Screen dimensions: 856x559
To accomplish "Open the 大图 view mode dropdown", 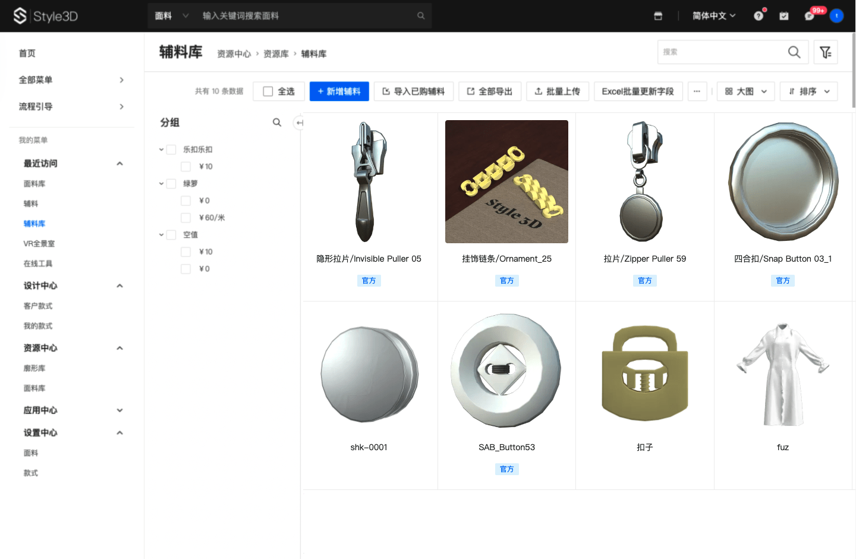I will pyautogui.click(x=745, y=92).
